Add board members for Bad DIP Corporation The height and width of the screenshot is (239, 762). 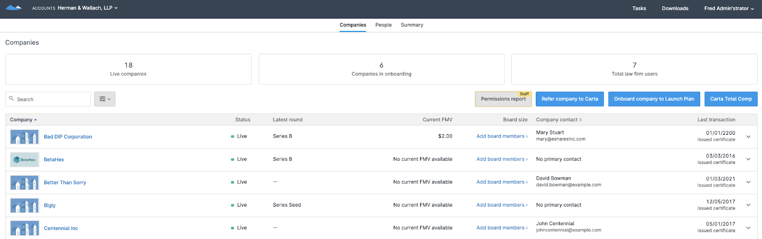pos(502,136)
